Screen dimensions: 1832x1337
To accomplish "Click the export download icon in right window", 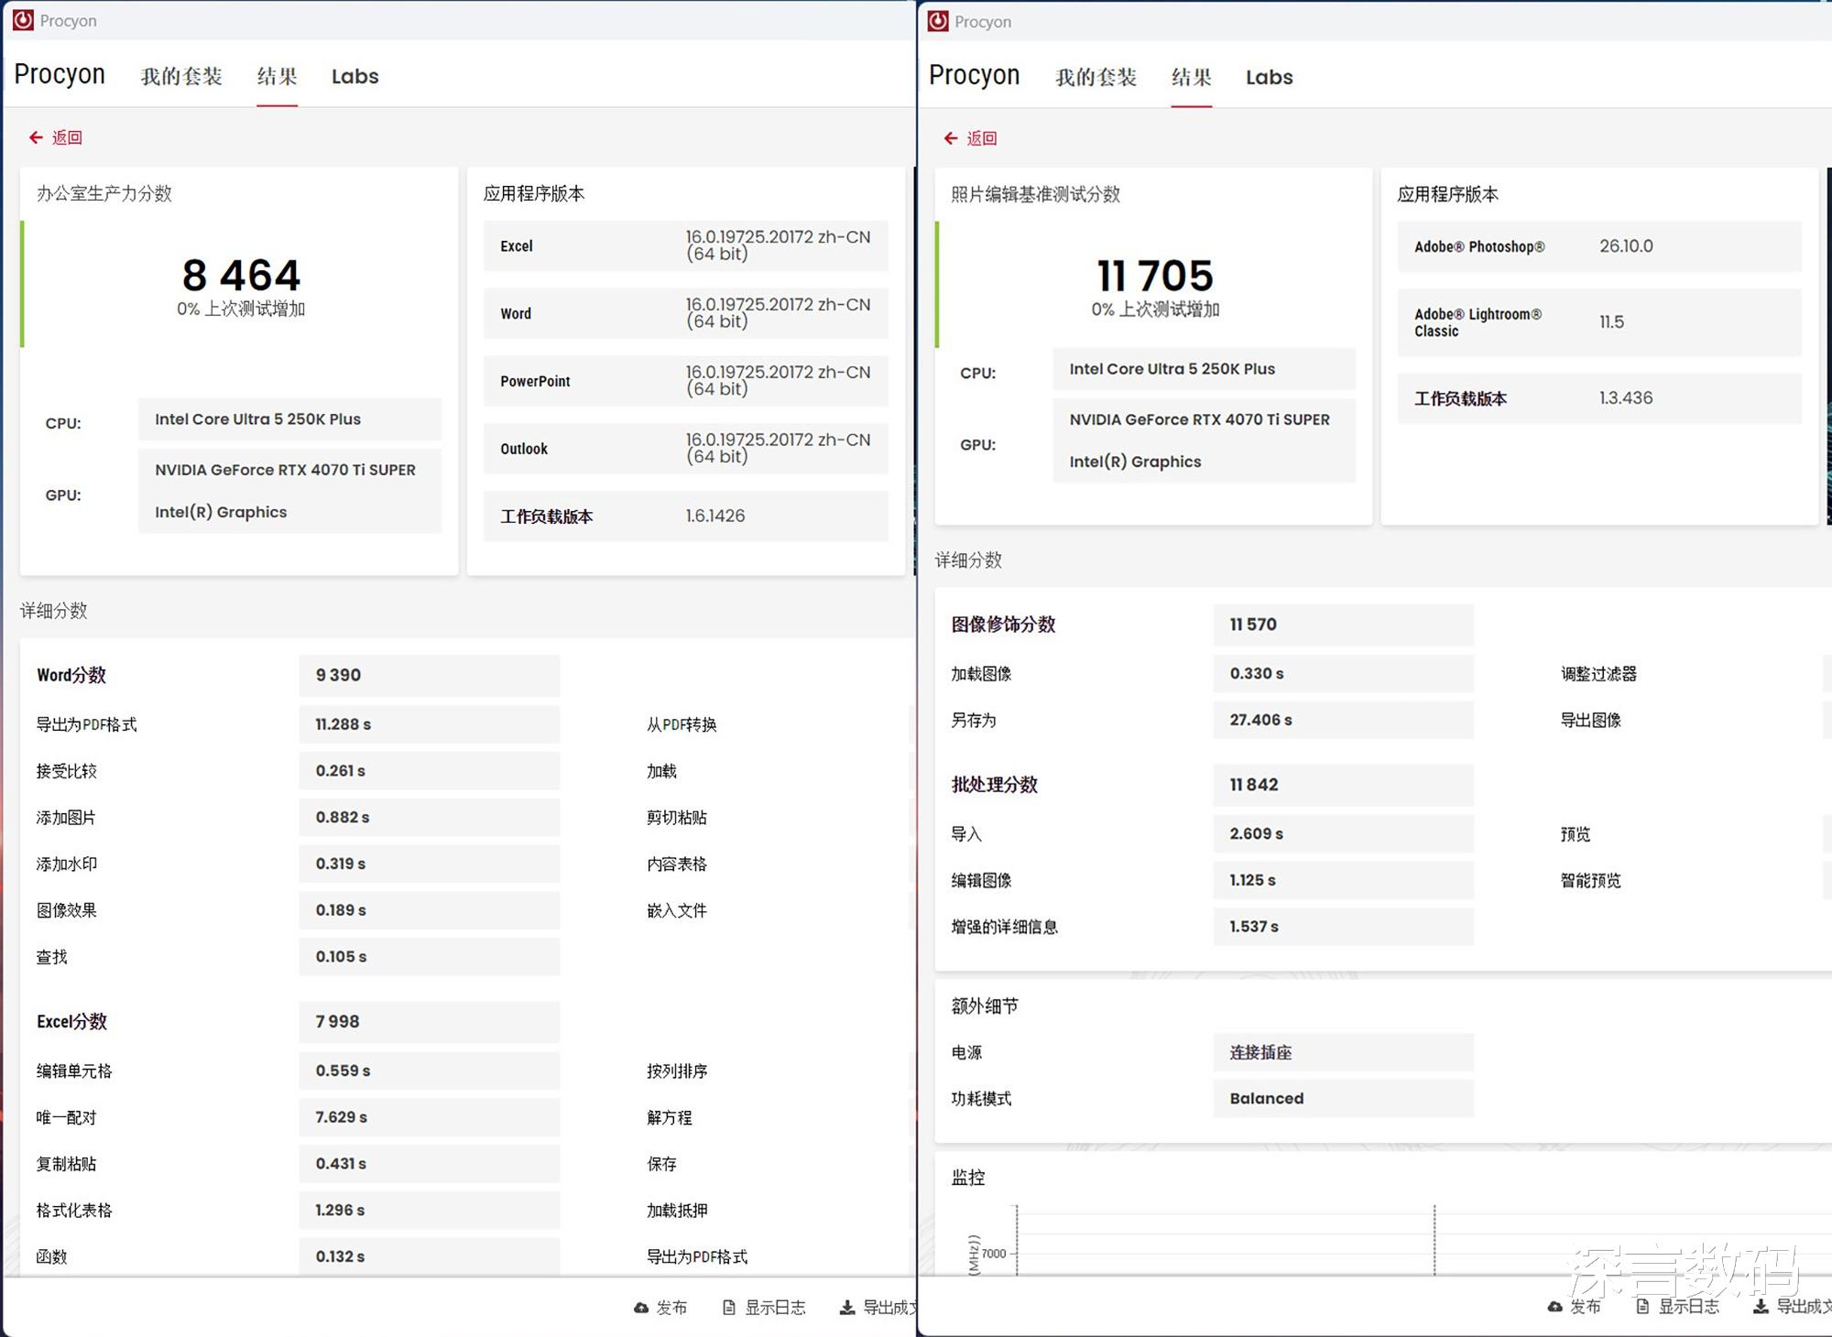I will click(x=1761, y=1307).
